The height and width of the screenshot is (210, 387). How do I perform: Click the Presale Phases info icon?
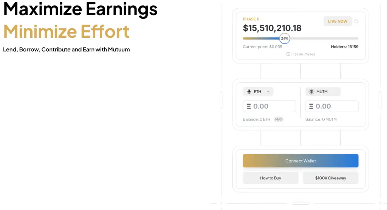288,54
